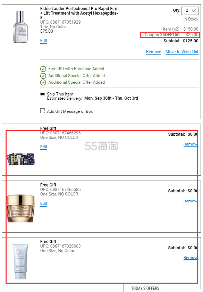The image size is (203, 292).
Task: Click the Revitalizing Supreme cream jar thumbnail
Action: [20, 208]
